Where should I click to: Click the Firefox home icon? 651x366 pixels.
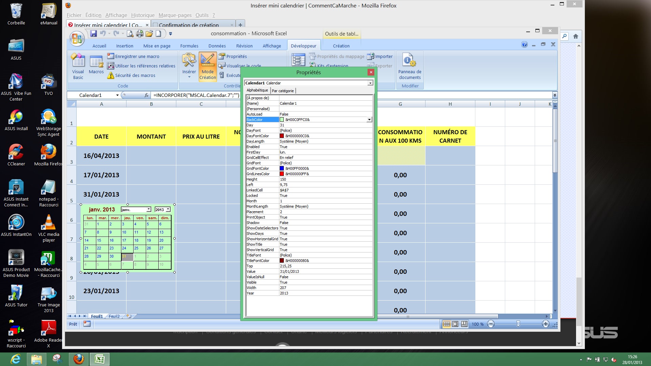tap(575, 36)
